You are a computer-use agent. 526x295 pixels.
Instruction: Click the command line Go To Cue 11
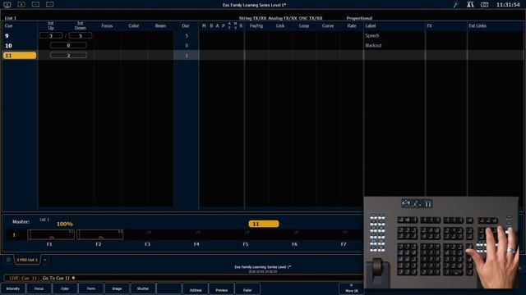point(57,278)
